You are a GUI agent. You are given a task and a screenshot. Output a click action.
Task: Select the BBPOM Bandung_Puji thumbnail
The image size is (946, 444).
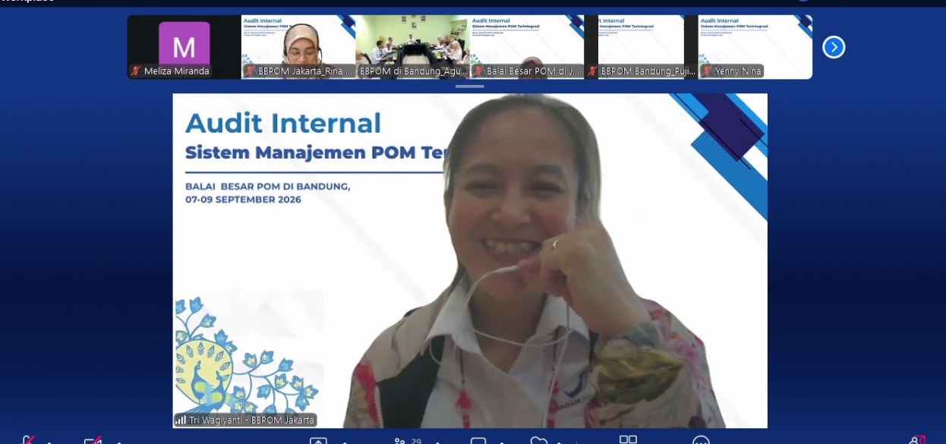click(641, 47)
